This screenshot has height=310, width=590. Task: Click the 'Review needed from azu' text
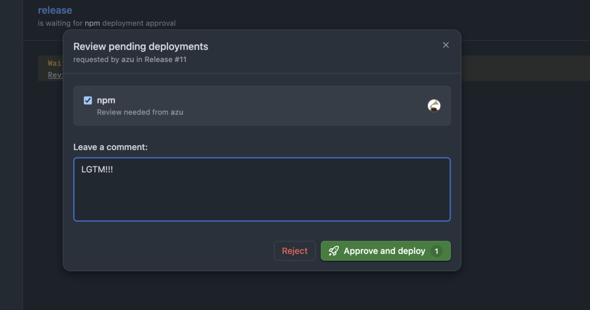pos(140,112)
